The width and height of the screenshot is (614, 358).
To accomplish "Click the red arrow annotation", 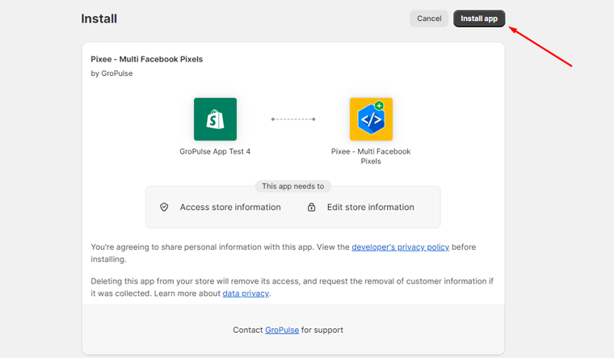I will [x=540, y=47].
